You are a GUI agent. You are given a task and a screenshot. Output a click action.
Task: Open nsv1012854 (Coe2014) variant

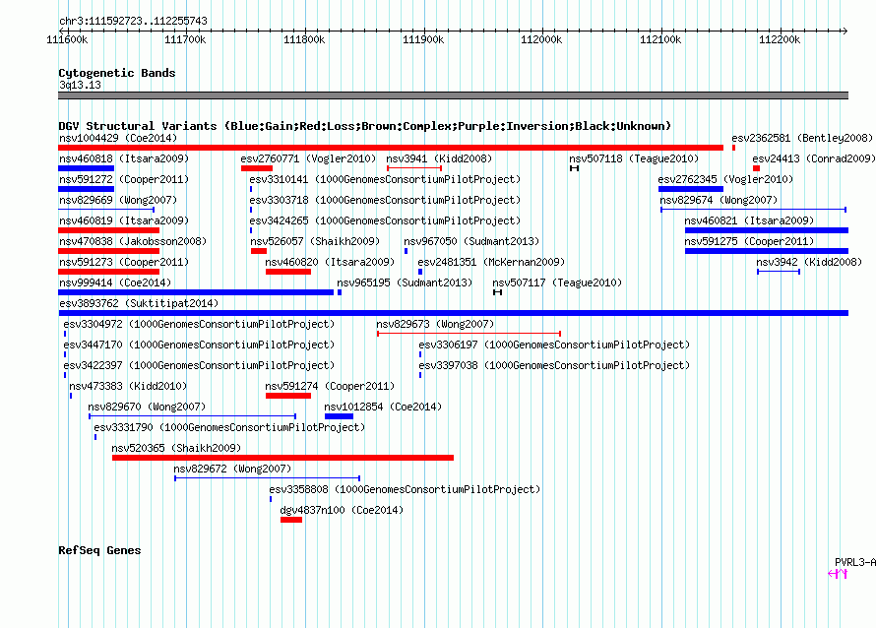(x=383, y=407)
